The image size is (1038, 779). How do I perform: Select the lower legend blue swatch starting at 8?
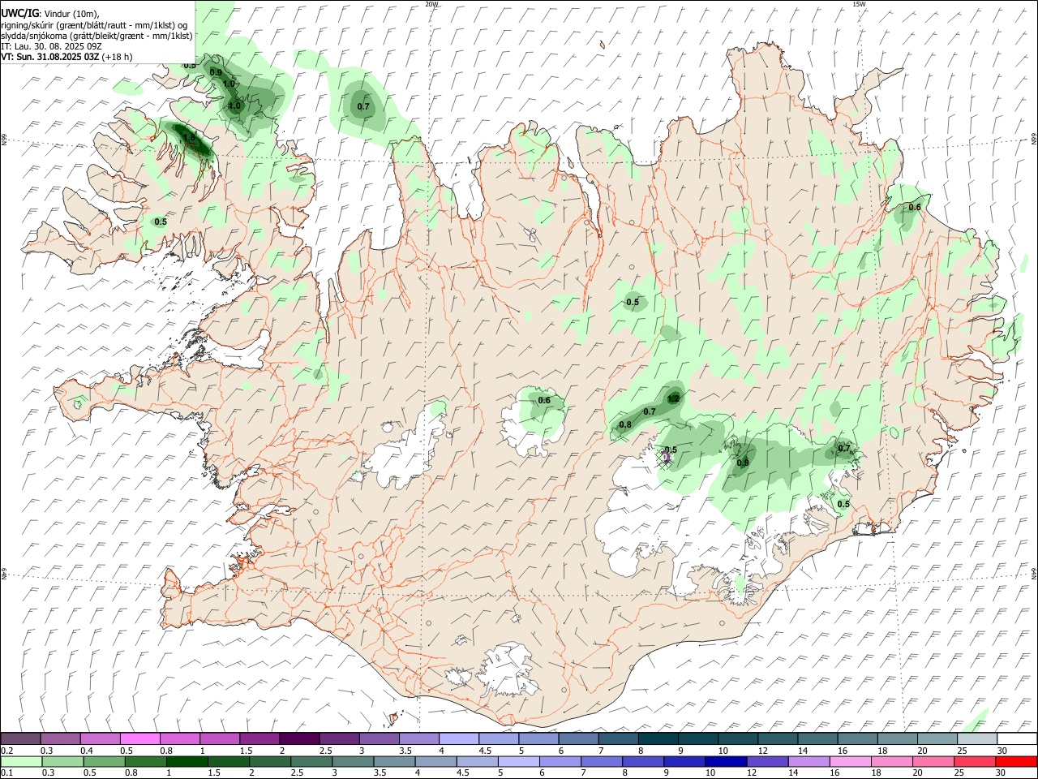(x=643, y=761)
